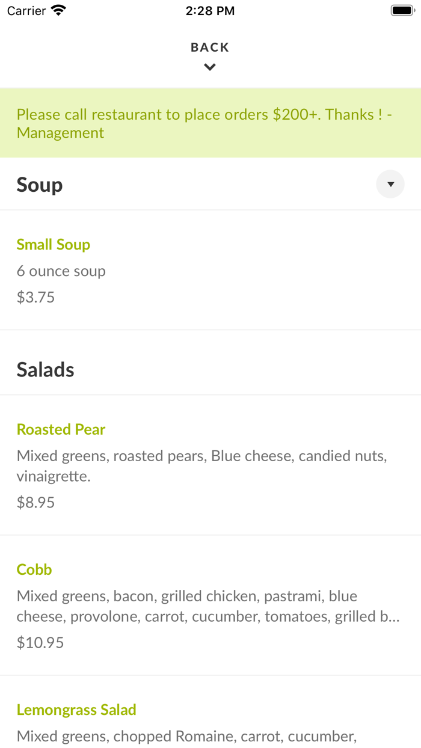Tap the 6 ounce soup description

tap(61, 271)
